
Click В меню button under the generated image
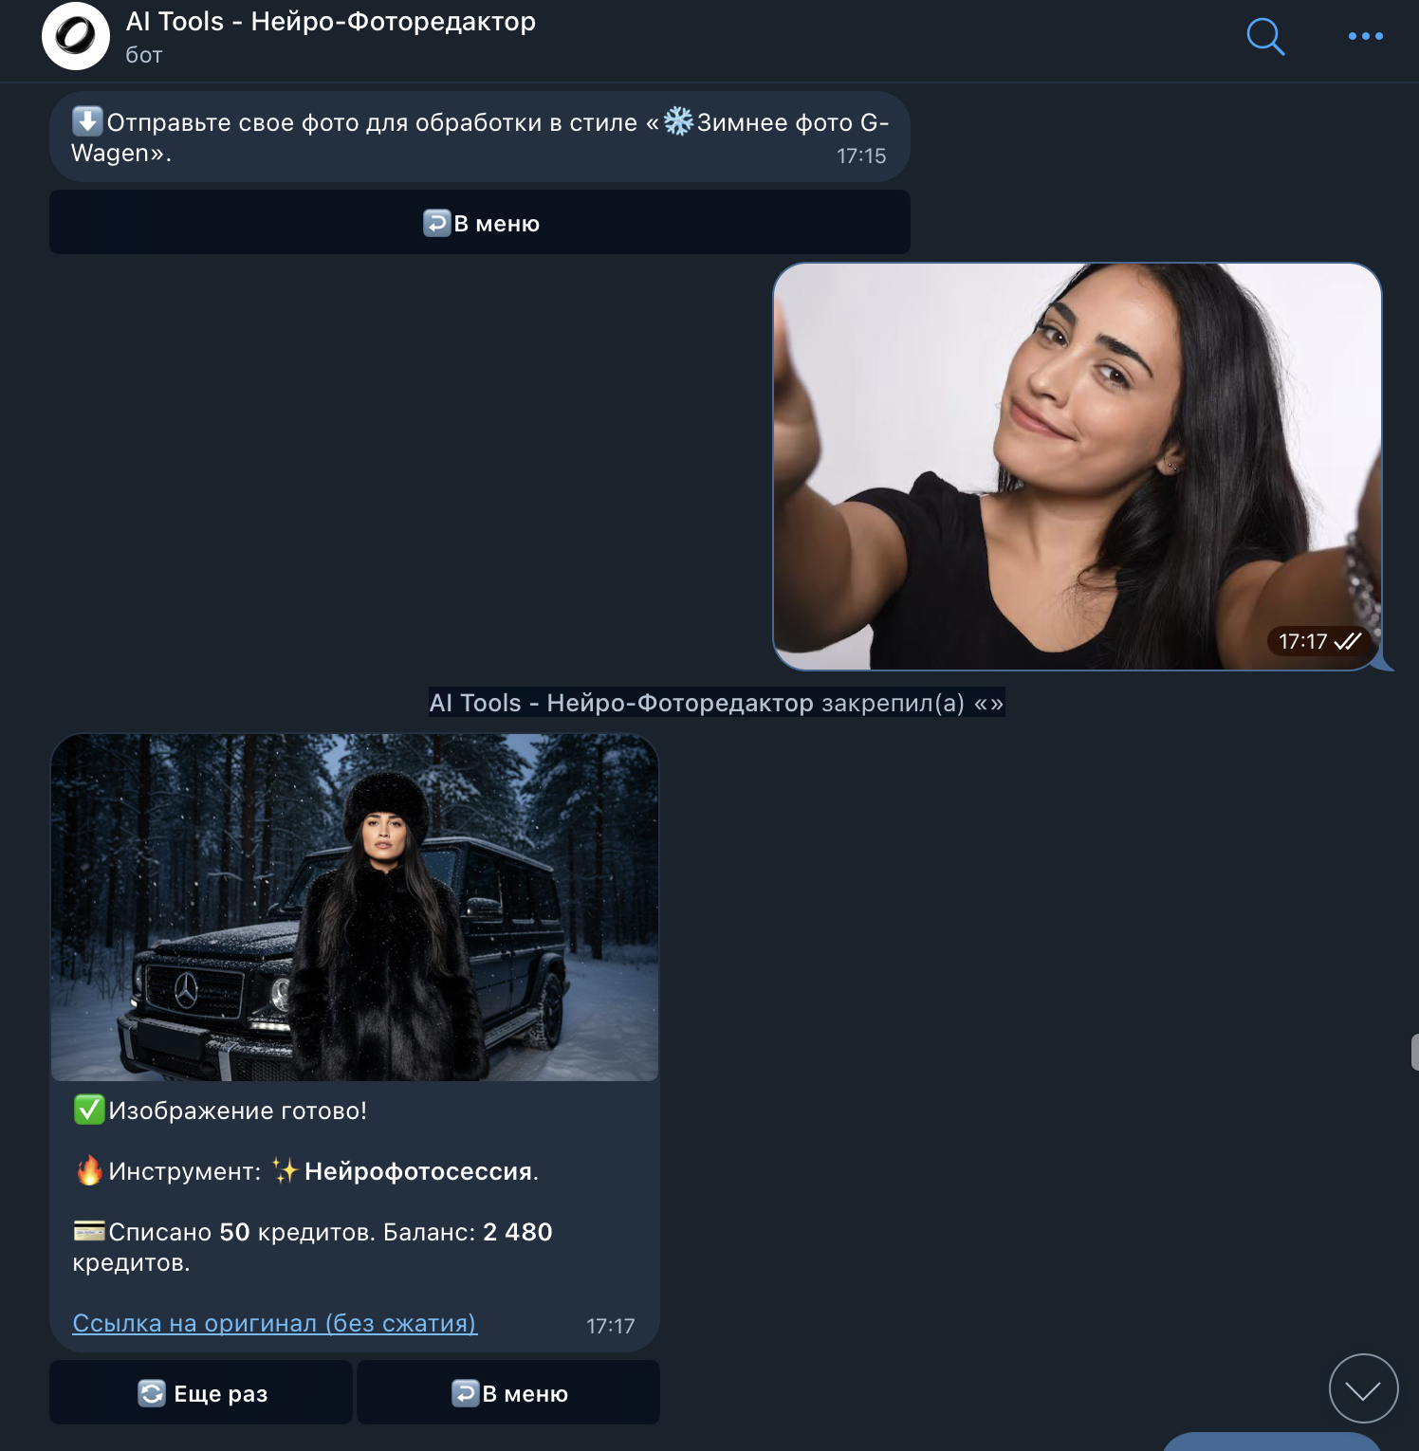[x=508, y=1392]
